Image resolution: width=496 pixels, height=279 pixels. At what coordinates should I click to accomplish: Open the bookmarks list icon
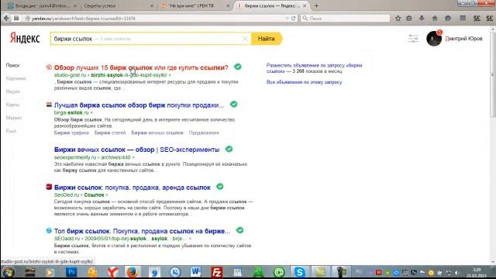tap(409, 19)
